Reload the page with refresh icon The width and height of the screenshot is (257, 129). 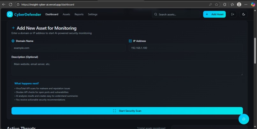11,4
